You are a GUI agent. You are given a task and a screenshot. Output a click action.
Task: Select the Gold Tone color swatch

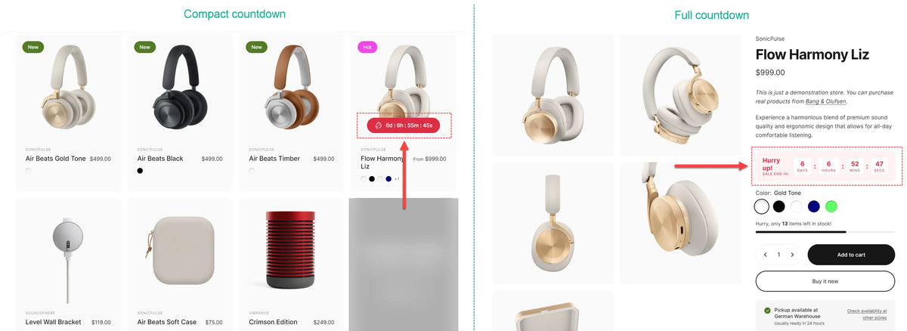point(762,206)
